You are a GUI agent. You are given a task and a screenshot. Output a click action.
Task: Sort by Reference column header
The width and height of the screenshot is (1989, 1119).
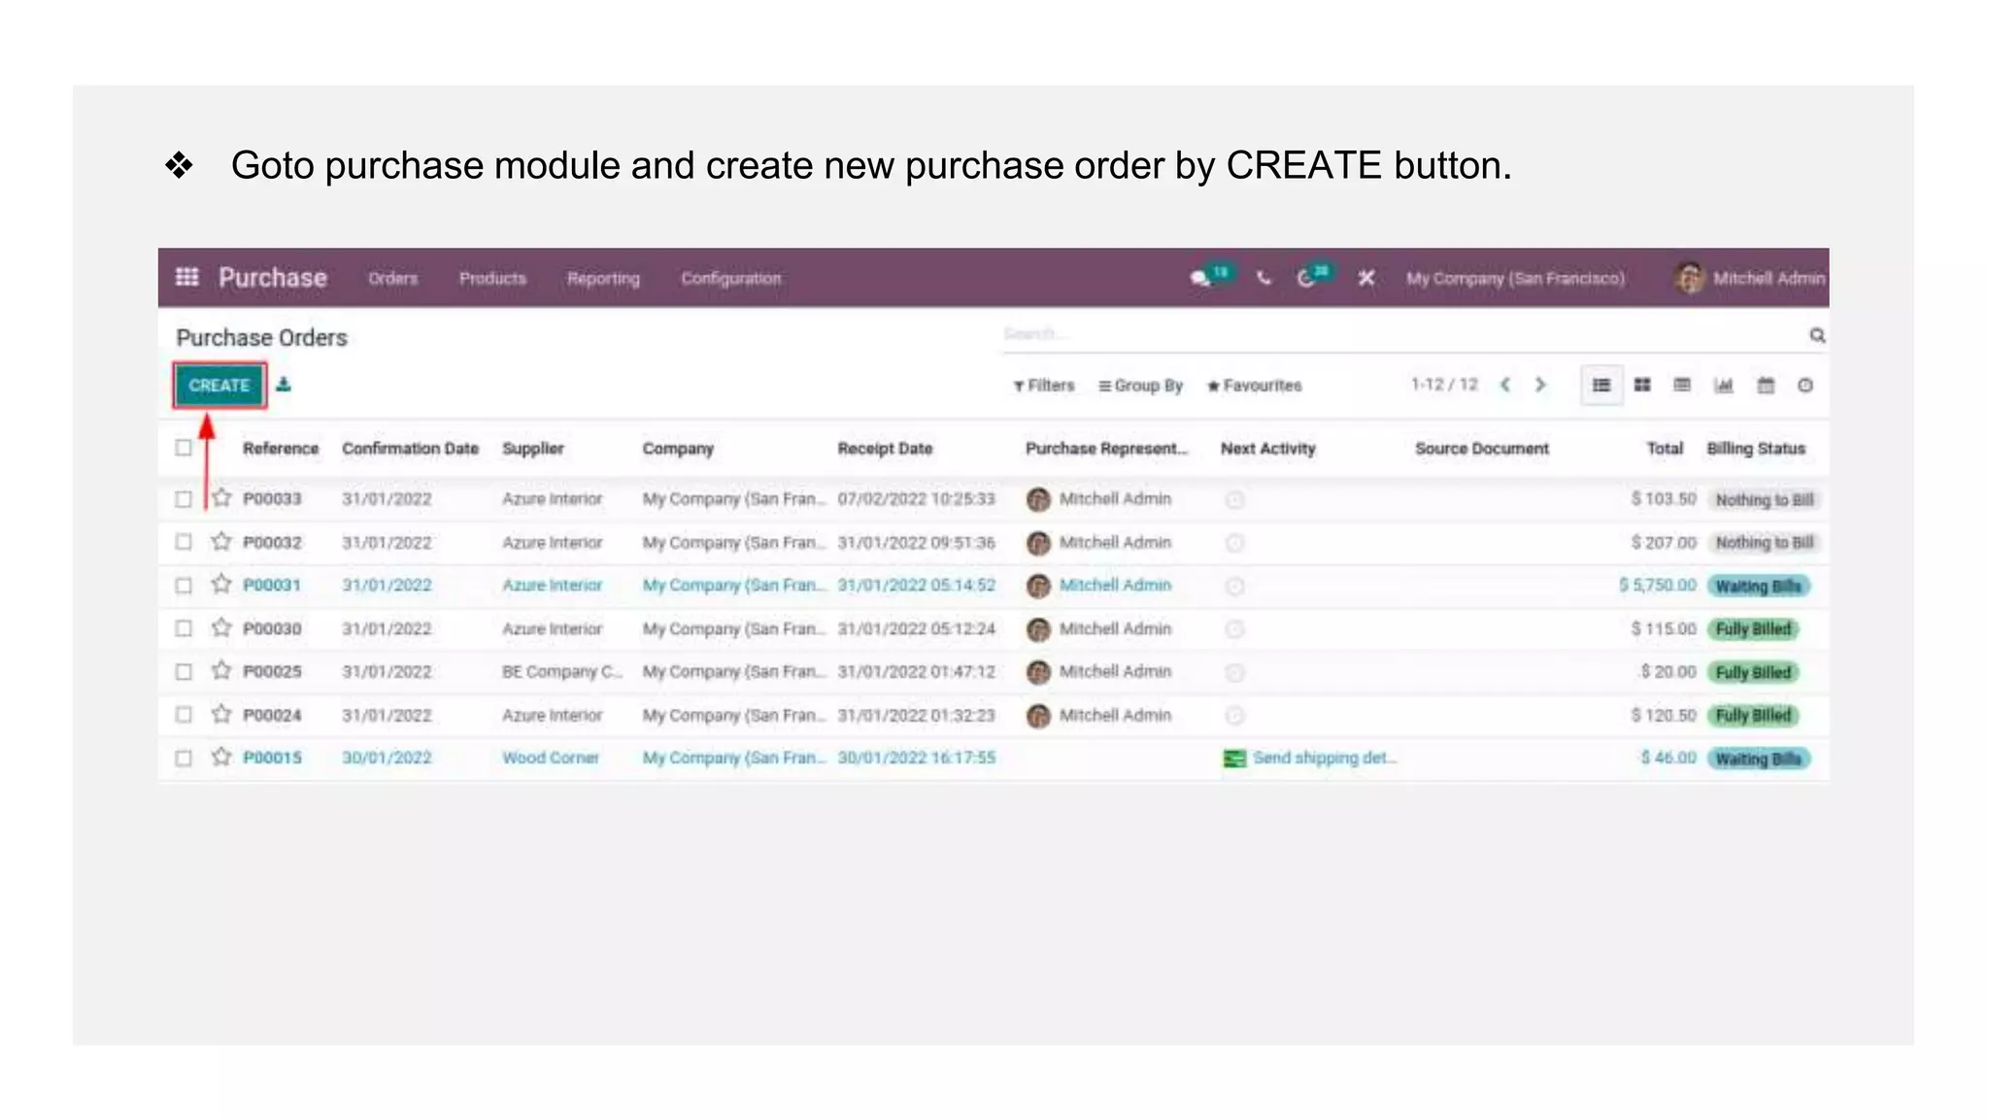pyautogui.click(x=281, y=449)
